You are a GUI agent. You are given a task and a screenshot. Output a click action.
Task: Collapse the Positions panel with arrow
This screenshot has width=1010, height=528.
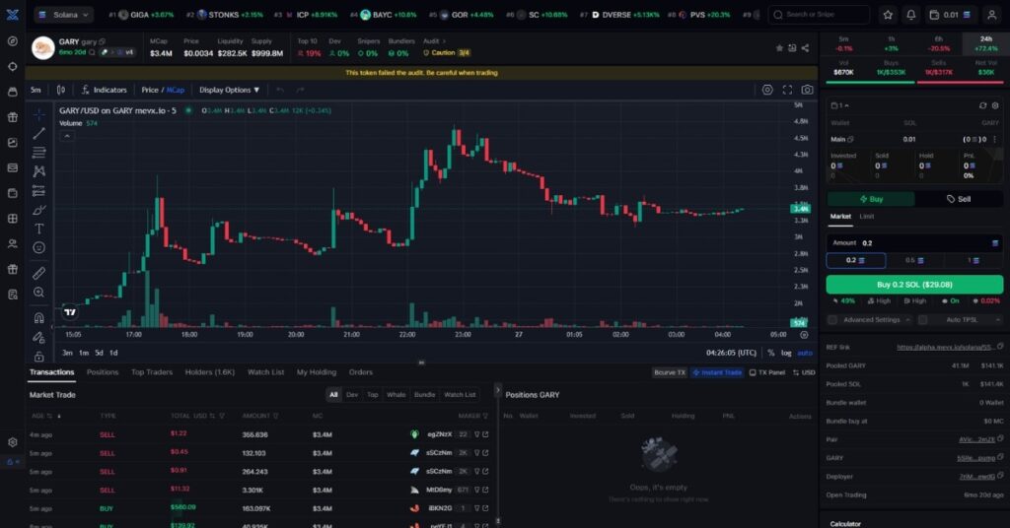(x=497, y=390)
